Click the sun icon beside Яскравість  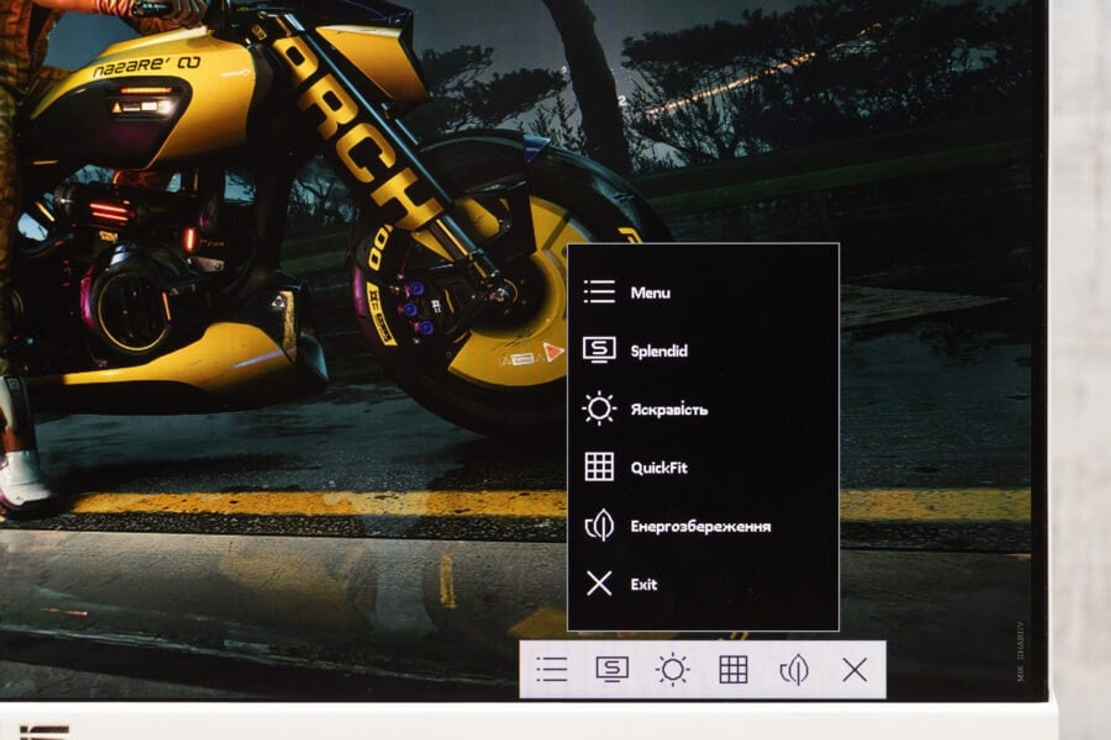click(599, 409)
